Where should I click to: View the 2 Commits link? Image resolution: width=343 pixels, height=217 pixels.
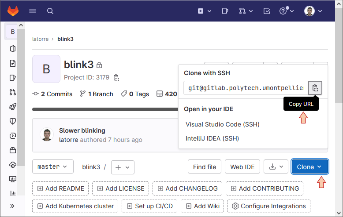[52, 94]
